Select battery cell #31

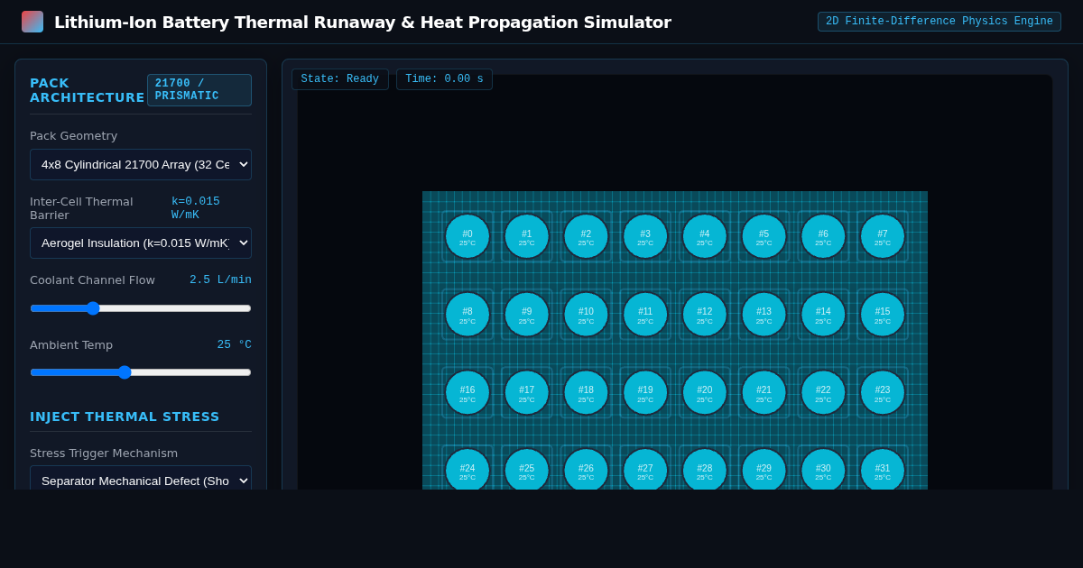tap(883, 469)
